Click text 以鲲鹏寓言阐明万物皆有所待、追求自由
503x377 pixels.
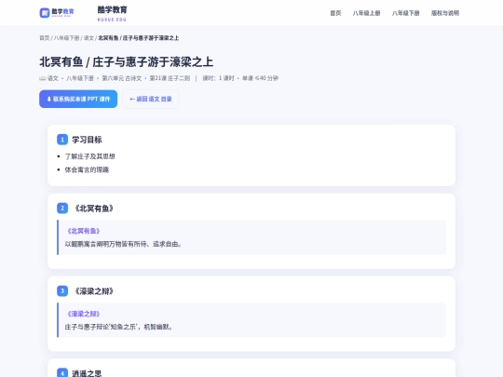pos(123,244)
